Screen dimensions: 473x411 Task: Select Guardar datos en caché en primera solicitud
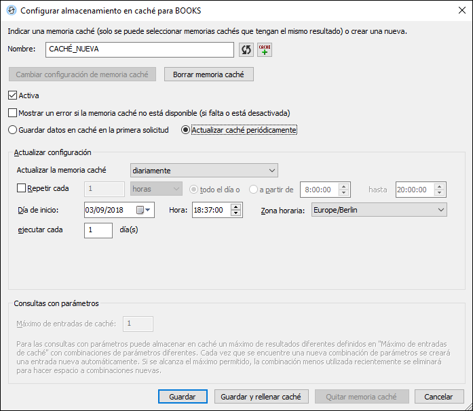12,129
